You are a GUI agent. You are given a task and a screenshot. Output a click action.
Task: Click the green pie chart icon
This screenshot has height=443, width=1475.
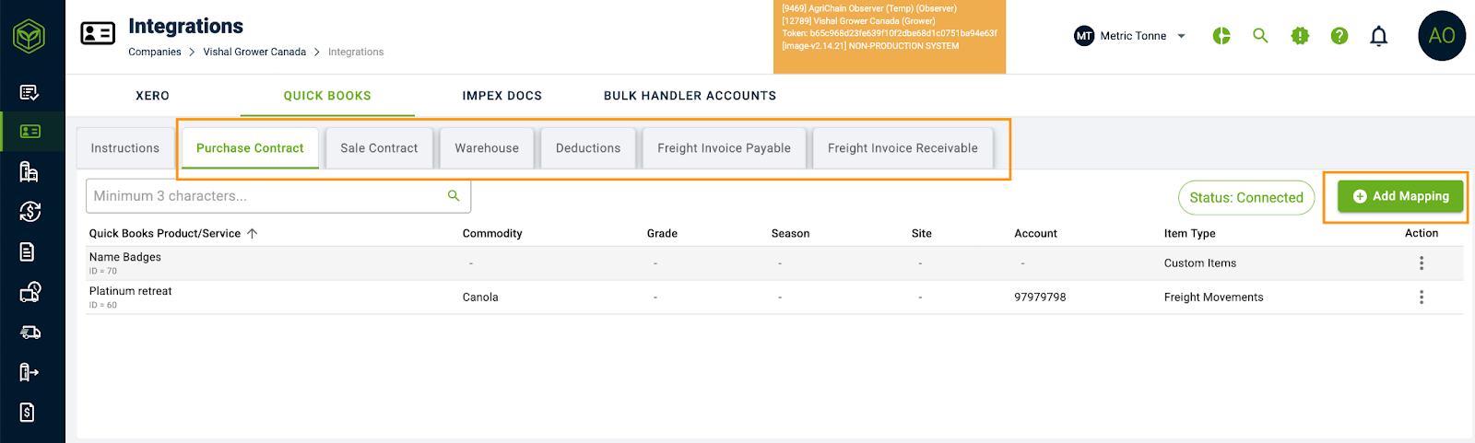pos(1221,36)
